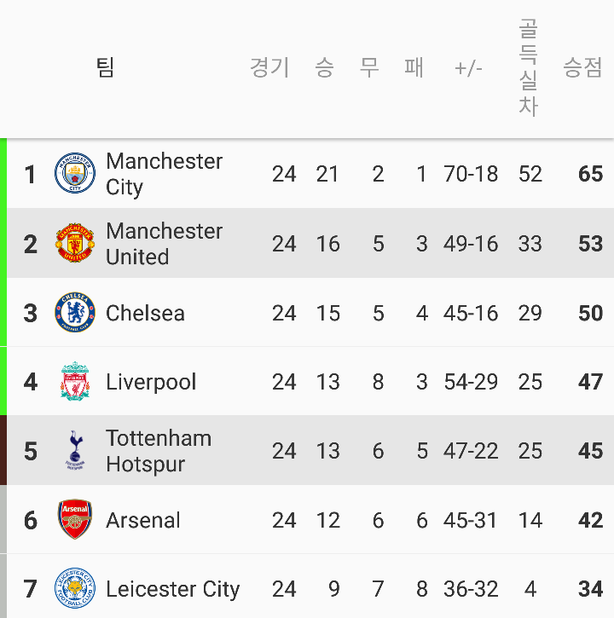This screenshot has height=618, width=614.
Task: Select the Chelsea club badge
Action: (x=75, y=312)
